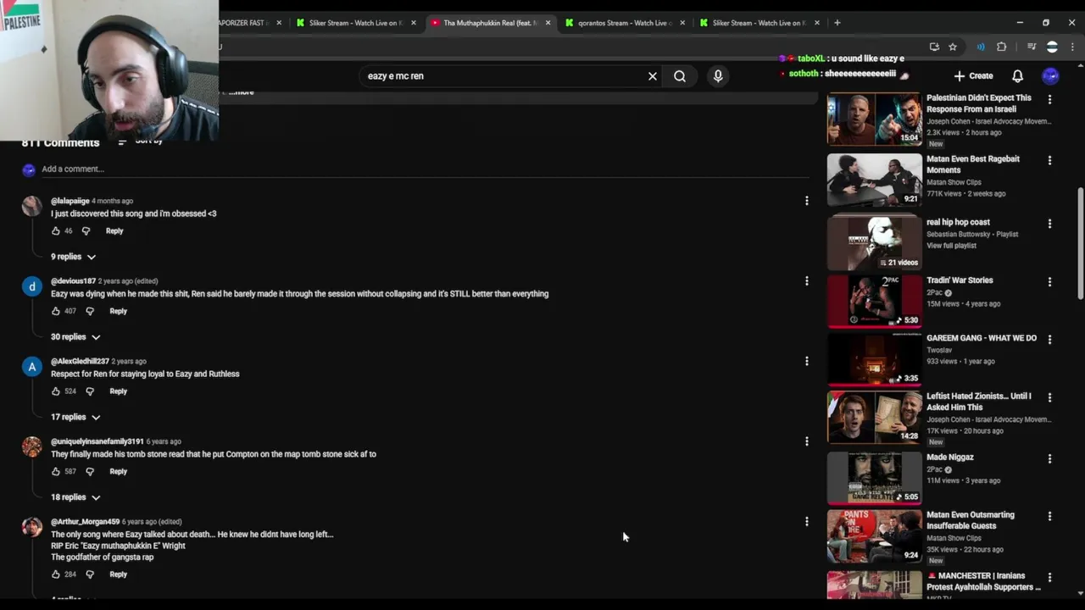Open more options for Made Niggaz video
The image size is (1085, 610).
[1049, 459]
